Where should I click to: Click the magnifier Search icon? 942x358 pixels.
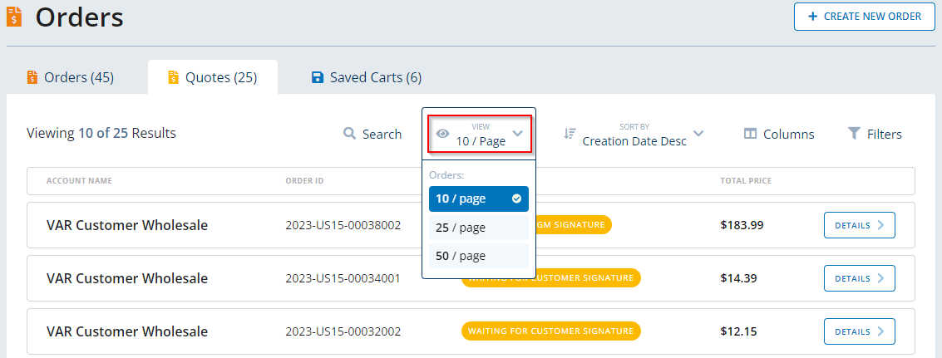[350, 134]
